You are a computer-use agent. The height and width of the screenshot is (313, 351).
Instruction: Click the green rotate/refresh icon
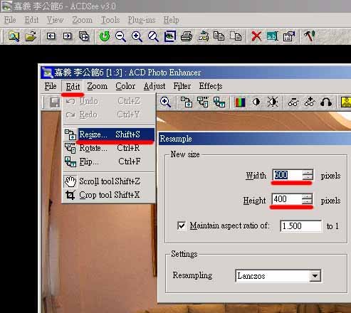tap(105, 36)
